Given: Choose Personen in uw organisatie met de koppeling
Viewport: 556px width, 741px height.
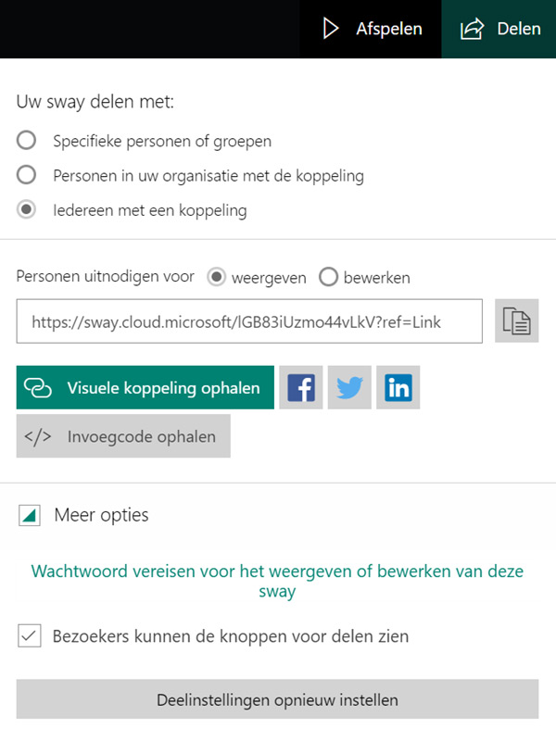Looking at the screenshot, I should pos(27,175).
